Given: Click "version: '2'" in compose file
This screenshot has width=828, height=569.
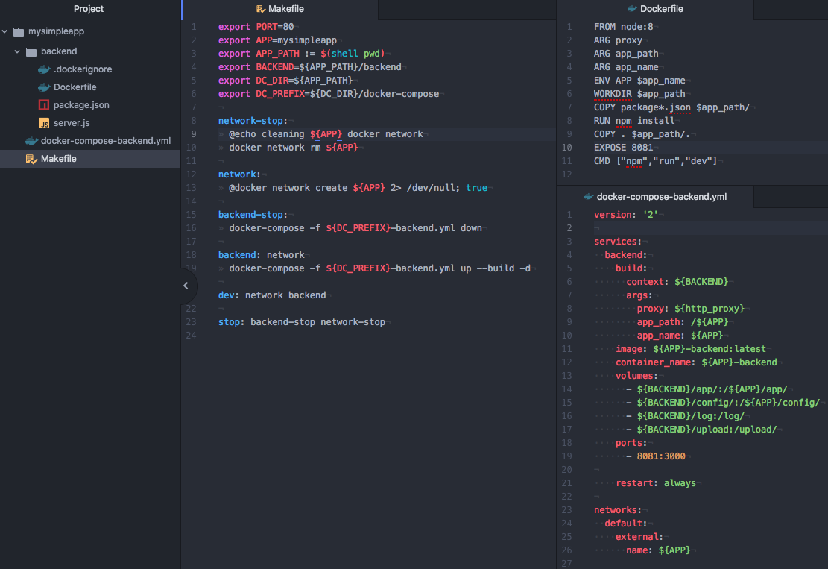Looking at the screenshot, I should click(626, 215).
